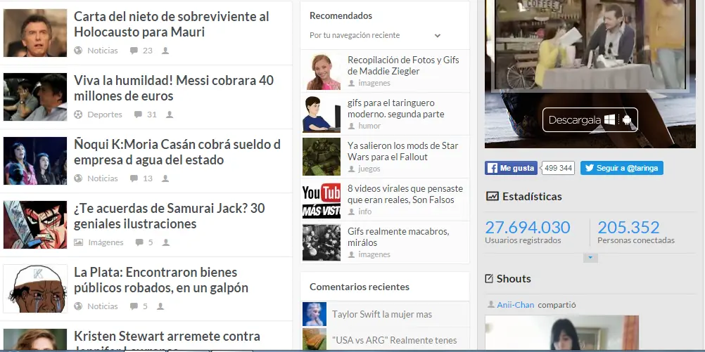Click the comment icon on the La Plata post
The width and height of the screenshot is (705, 352).
pyautogui.click(x=134, y=306)
